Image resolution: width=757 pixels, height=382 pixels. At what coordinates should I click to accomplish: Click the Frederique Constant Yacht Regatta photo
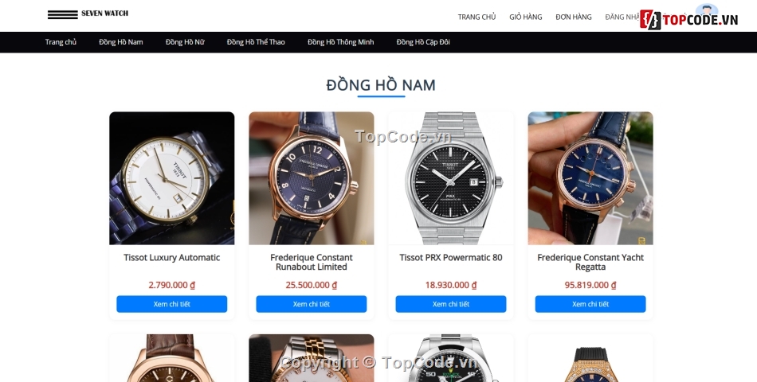[x=590, y=178]
